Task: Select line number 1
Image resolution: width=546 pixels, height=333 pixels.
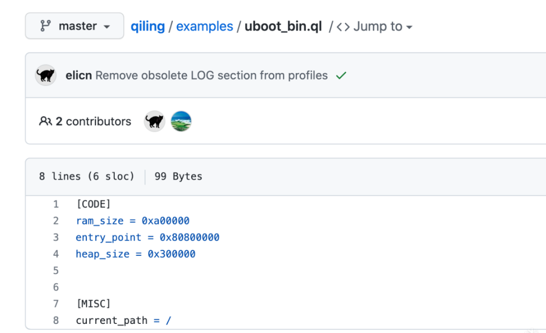Action: coord(56,204)
